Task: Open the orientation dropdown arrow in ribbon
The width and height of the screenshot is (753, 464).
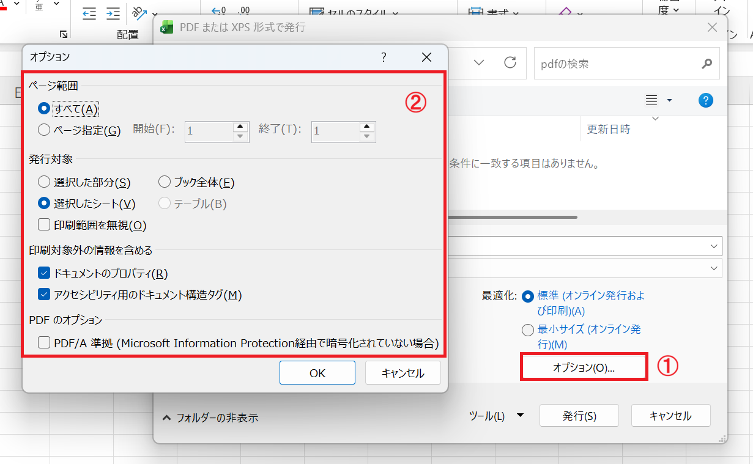Action: pos(155,14)
